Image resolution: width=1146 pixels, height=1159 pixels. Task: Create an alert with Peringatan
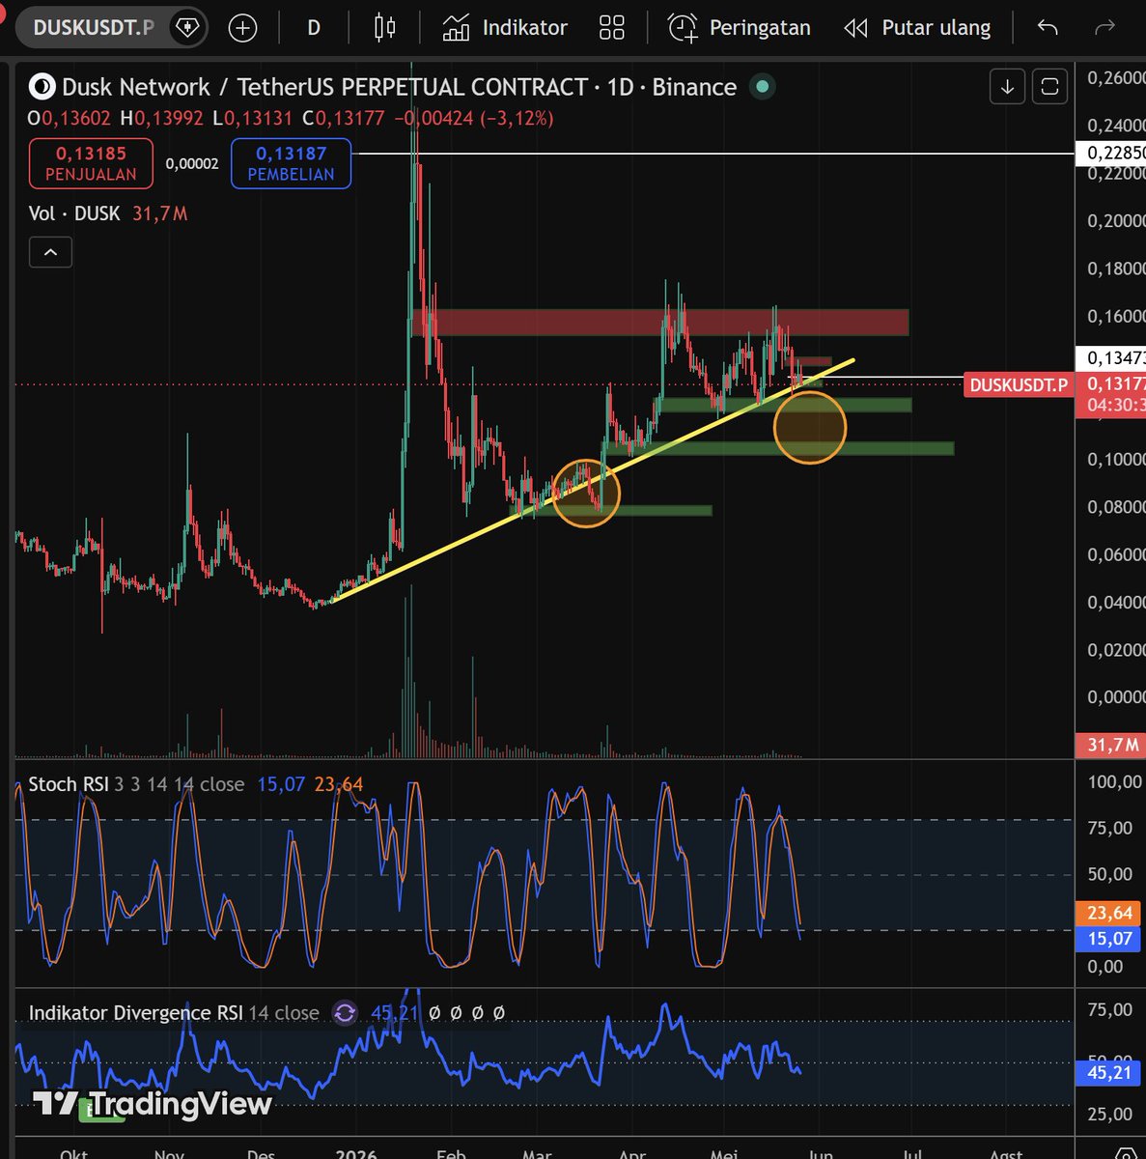740,28
